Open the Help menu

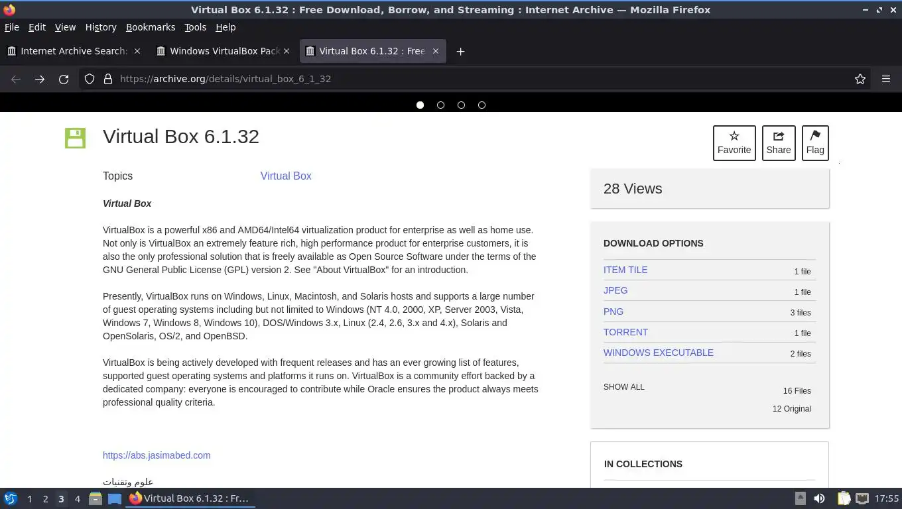pyautogui.click(x=225, y=27)
